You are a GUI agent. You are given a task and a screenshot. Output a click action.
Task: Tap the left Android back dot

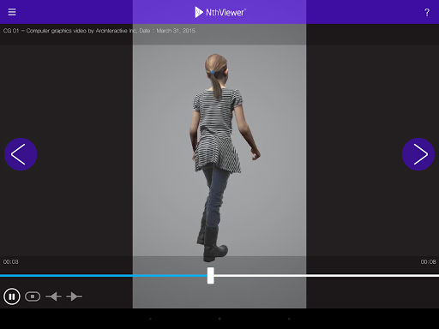point(150,319)
